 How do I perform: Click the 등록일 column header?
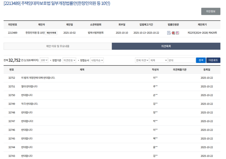click(x=207, y=70)
